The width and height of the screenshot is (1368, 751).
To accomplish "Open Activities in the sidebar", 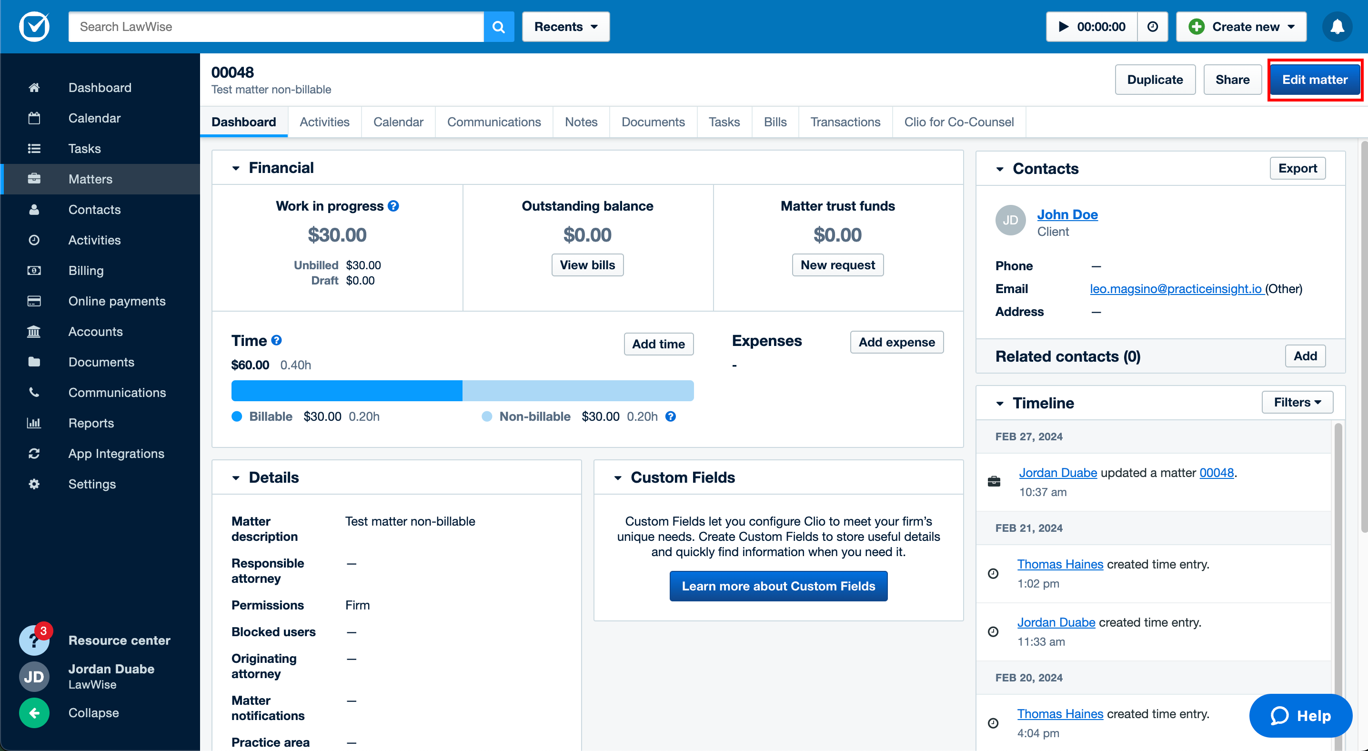I will (100, 240).
